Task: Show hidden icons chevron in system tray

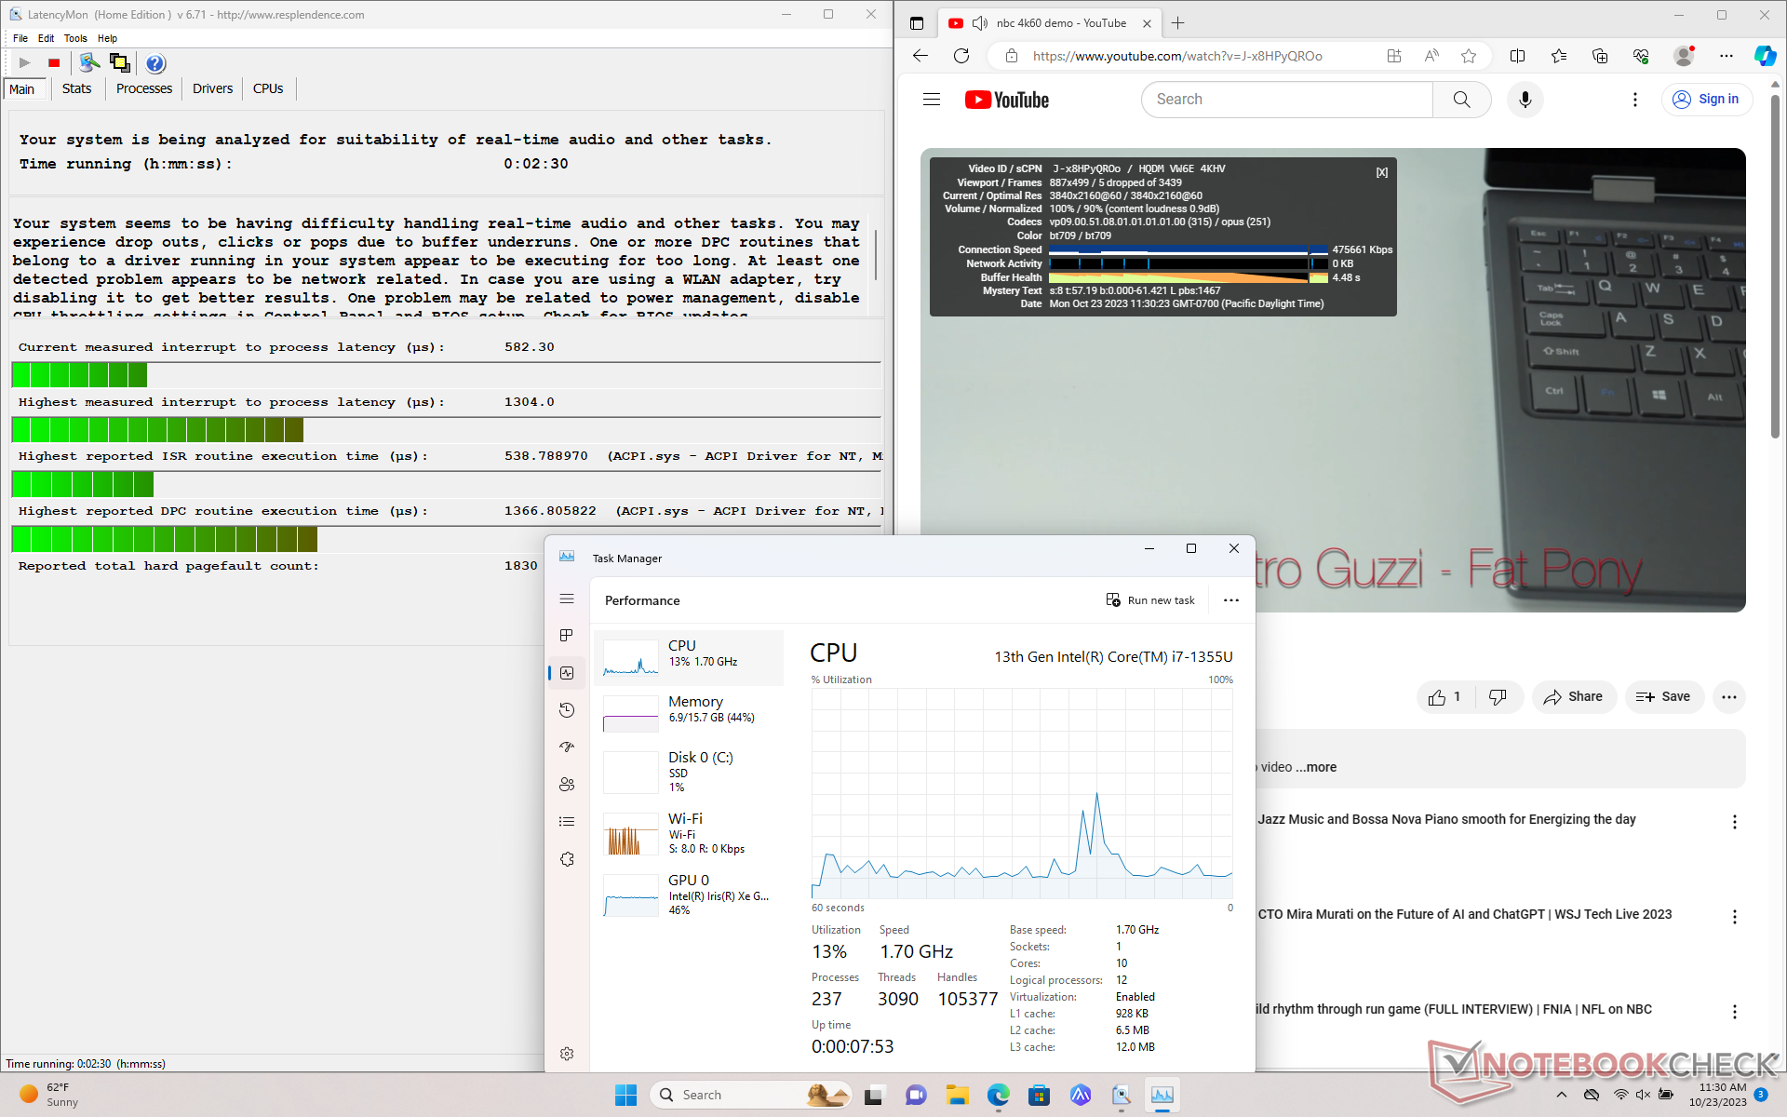Action: pos(1562,1095)
